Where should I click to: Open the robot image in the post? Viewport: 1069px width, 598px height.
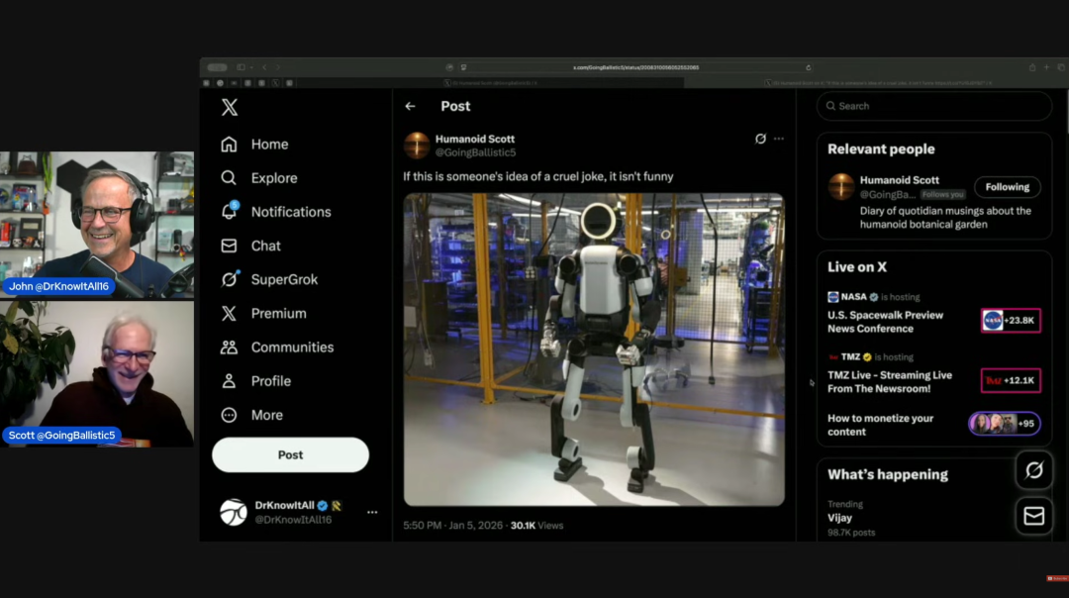pos(593,349)
